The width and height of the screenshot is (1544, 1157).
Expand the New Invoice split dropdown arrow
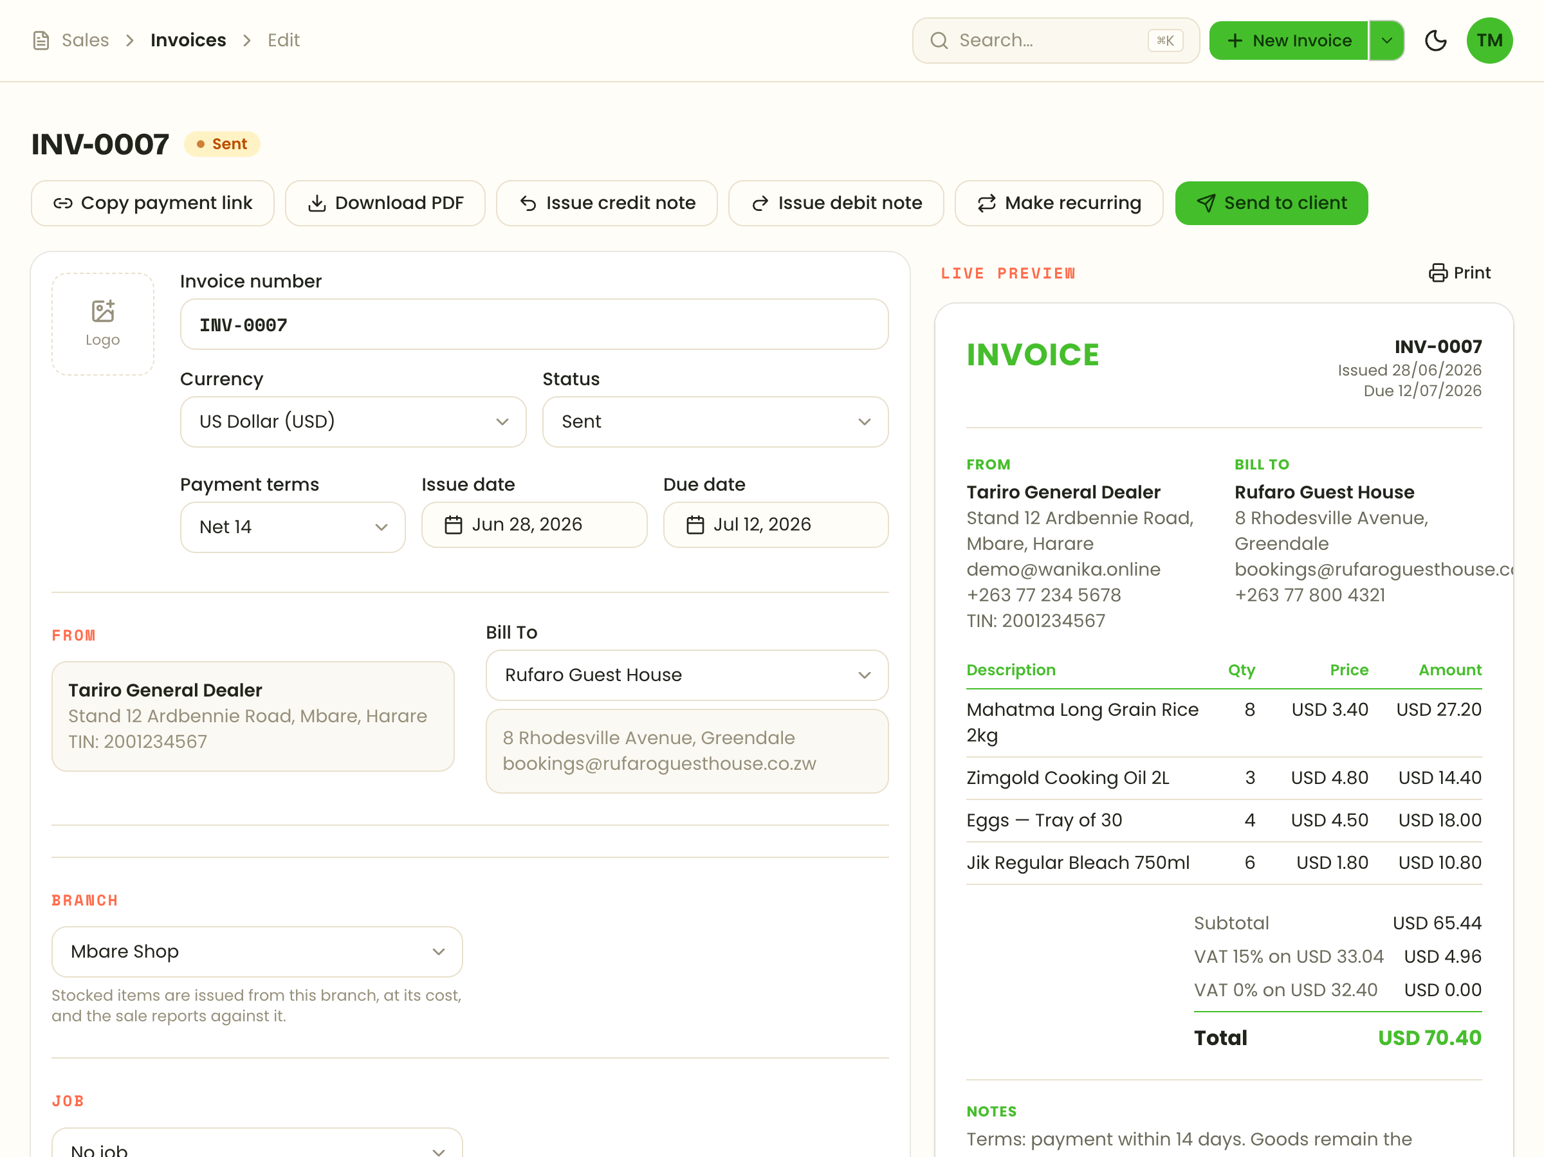(x=1387, y=41)
